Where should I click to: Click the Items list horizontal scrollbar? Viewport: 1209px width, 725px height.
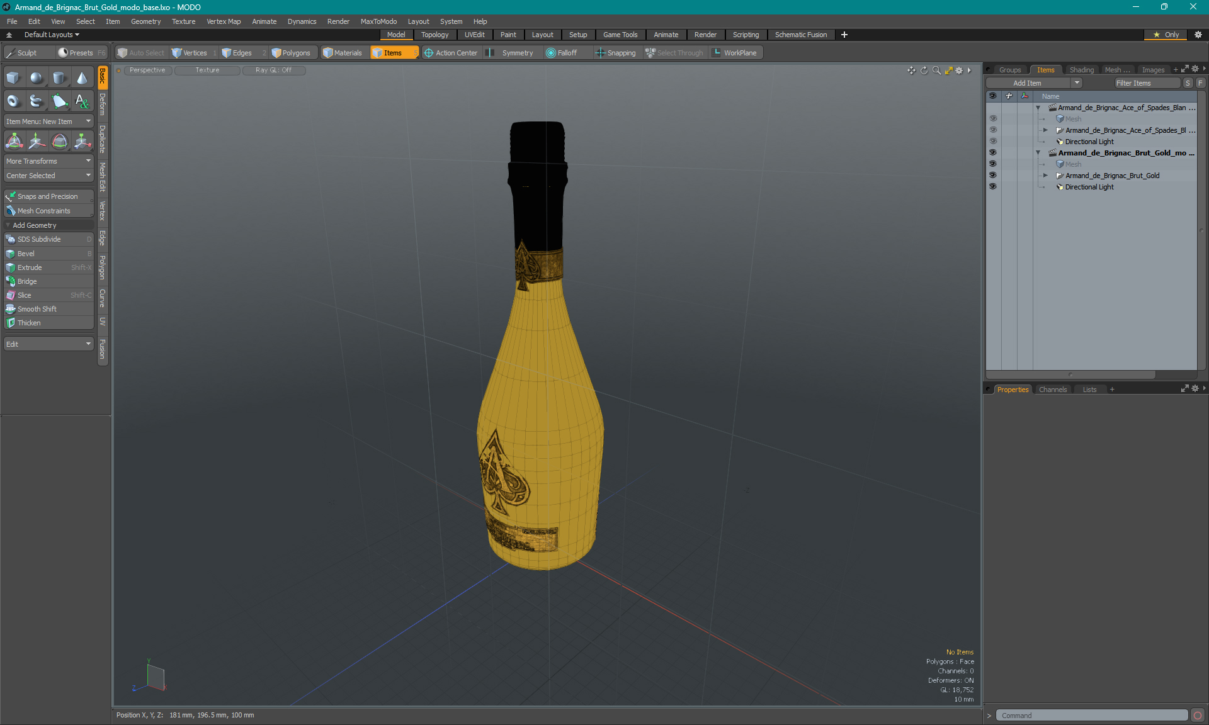pyautogui.click(x=1071, y=374)
